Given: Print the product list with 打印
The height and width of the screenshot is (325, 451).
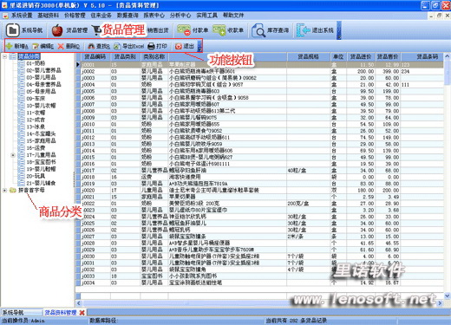Looking at the screenshot, I should point(157,46).
